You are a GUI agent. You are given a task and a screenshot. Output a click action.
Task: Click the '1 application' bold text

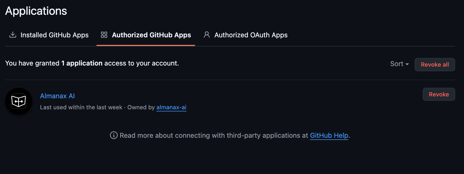pos(82,63)
